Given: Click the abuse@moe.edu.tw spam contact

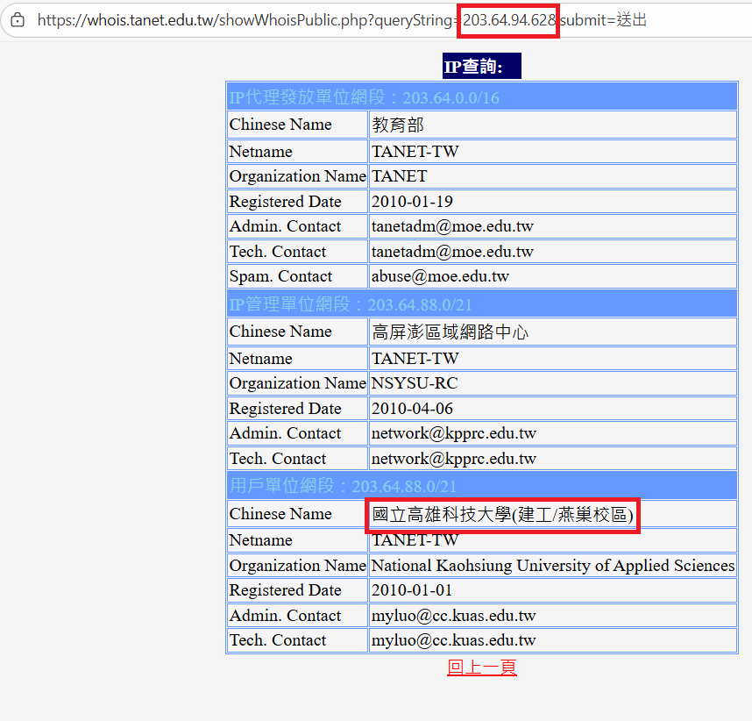Looking at the screenshot, I should [x=440, y=276].
